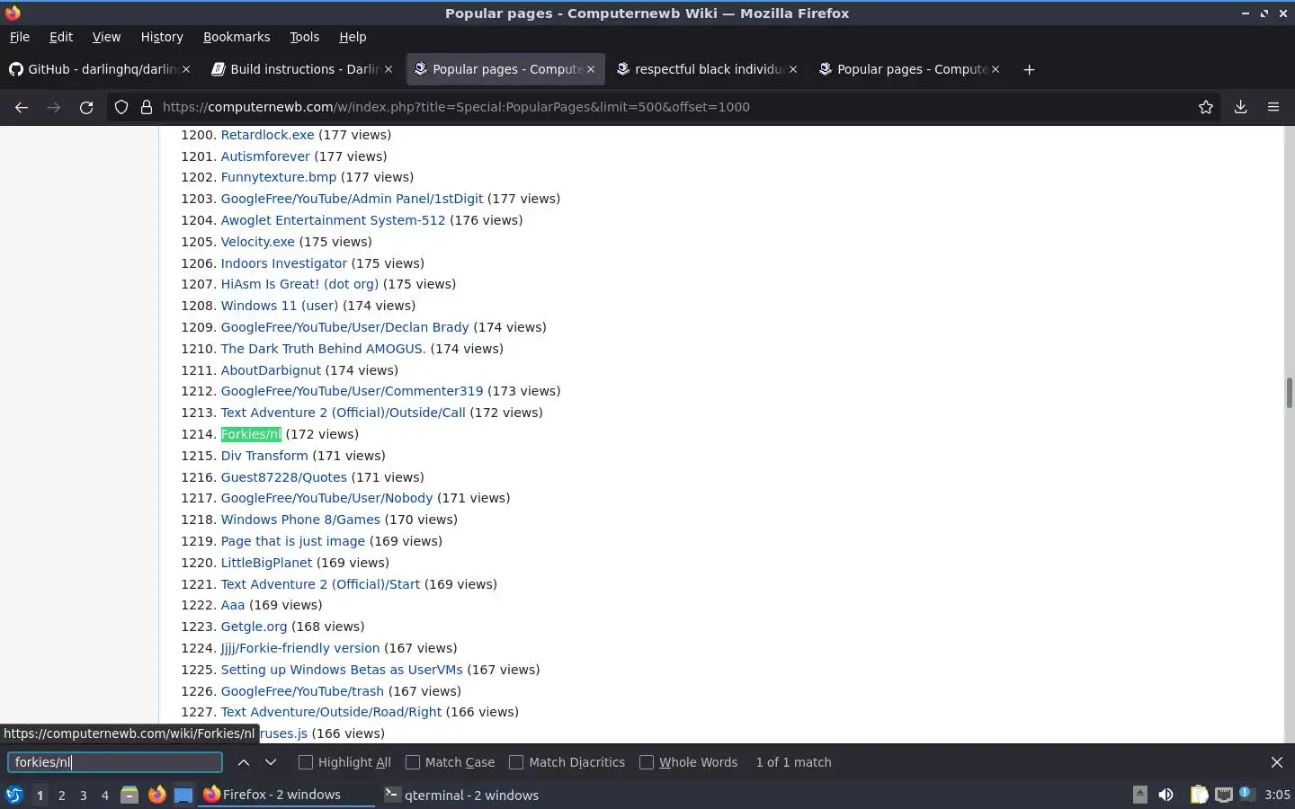This screenshot has width=1295, height=809.
Task: Switch to the qterminal taskbar window group
Action: [x=461, y=795]
